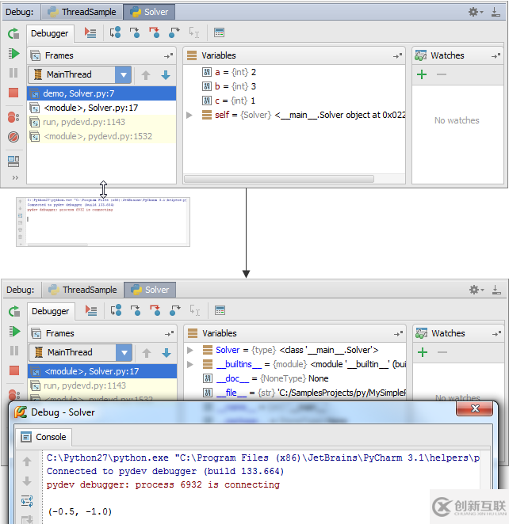This screenshot has height=524, width=509.
Task: Select <module>, Solver.py:17 in lower Frames
Action: click(x=102, y=371)
